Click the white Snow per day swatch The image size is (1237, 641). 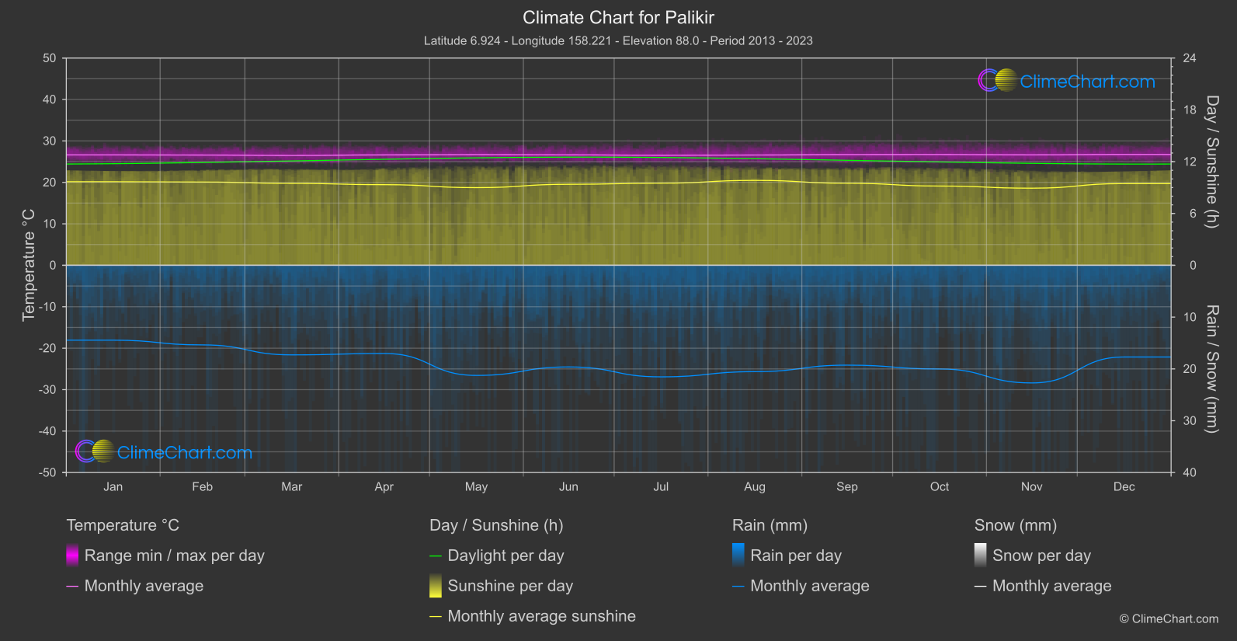[x=981, y=556]
